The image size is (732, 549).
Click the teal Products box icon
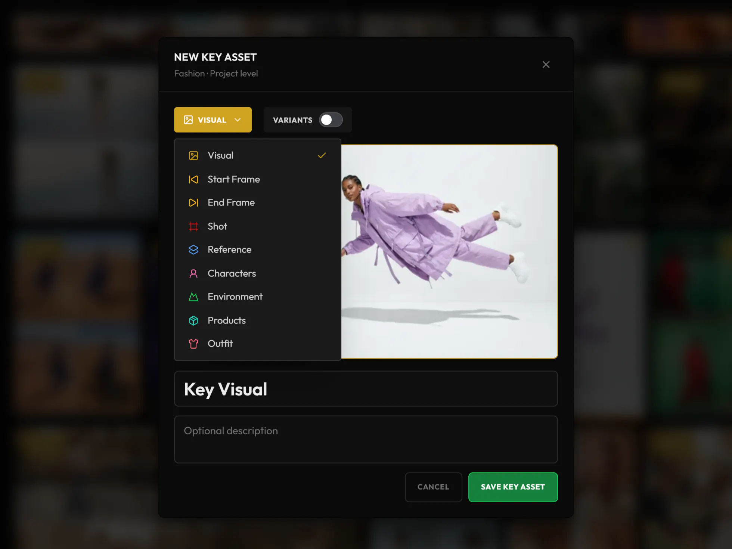[193, 321]
